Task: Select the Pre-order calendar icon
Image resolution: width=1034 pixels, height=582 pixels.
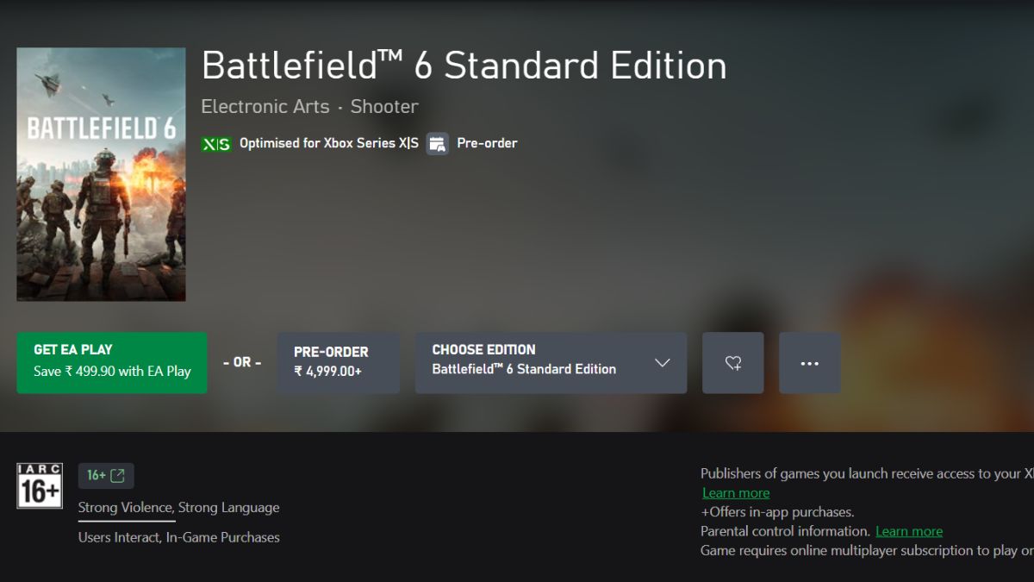Action: click(x=437, y=143)
